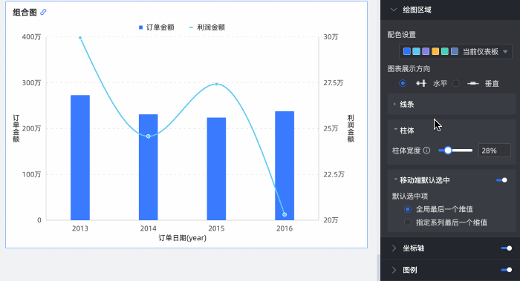Toggle the 移动端默认选中 switch
Viewport: 520px width, 281px height.
501,180
